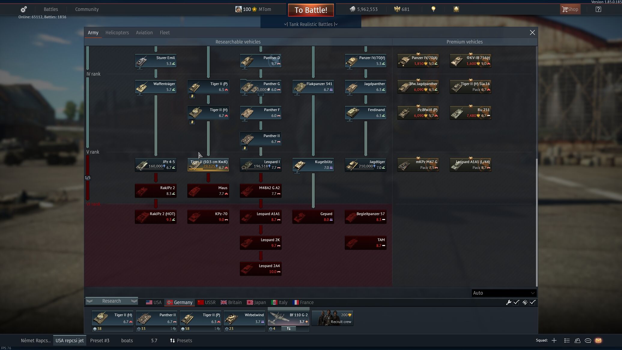
Task: Click the squad invite plus icon
Action: click(x=554, y=340)
